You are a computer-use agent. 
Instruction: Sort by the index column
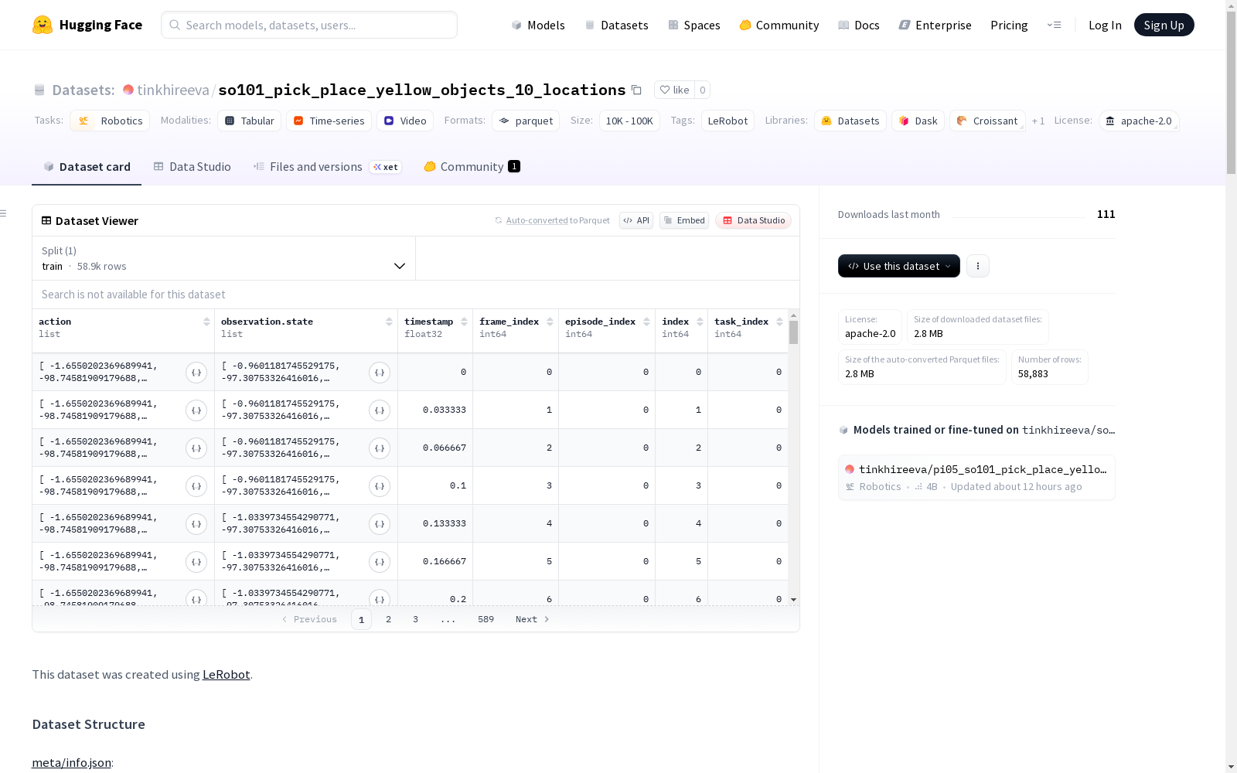pos(700,322)
